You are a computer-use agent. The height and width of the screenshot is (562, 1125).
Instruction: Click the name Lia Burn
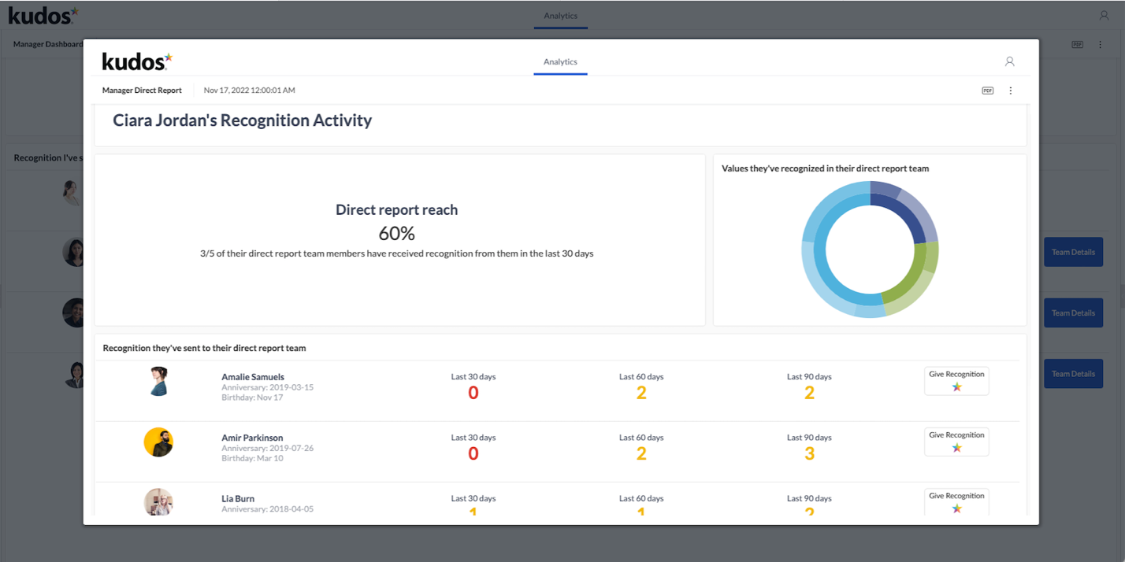click(x=238, y=499)
